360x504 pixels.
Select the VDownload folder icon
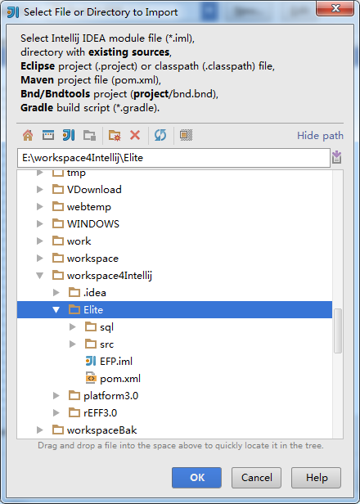click(x=58, y=189)
